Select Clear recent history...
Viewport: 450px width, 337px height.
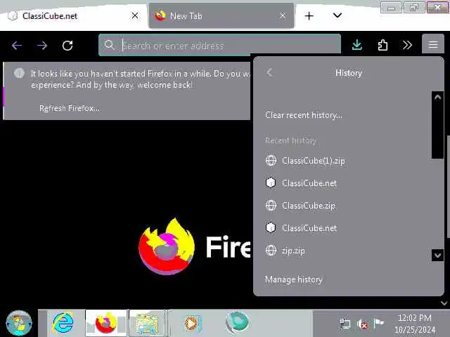[303, 115]
